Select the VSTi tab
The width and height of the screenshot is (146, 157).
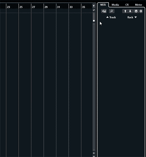pos(103,5)
